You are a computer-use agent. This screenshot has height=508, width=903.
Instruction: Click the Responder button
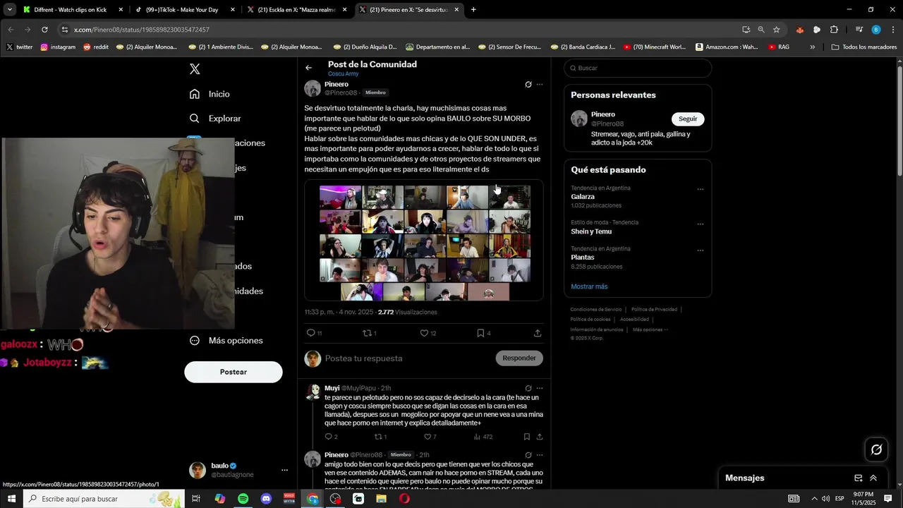point(519,358)
